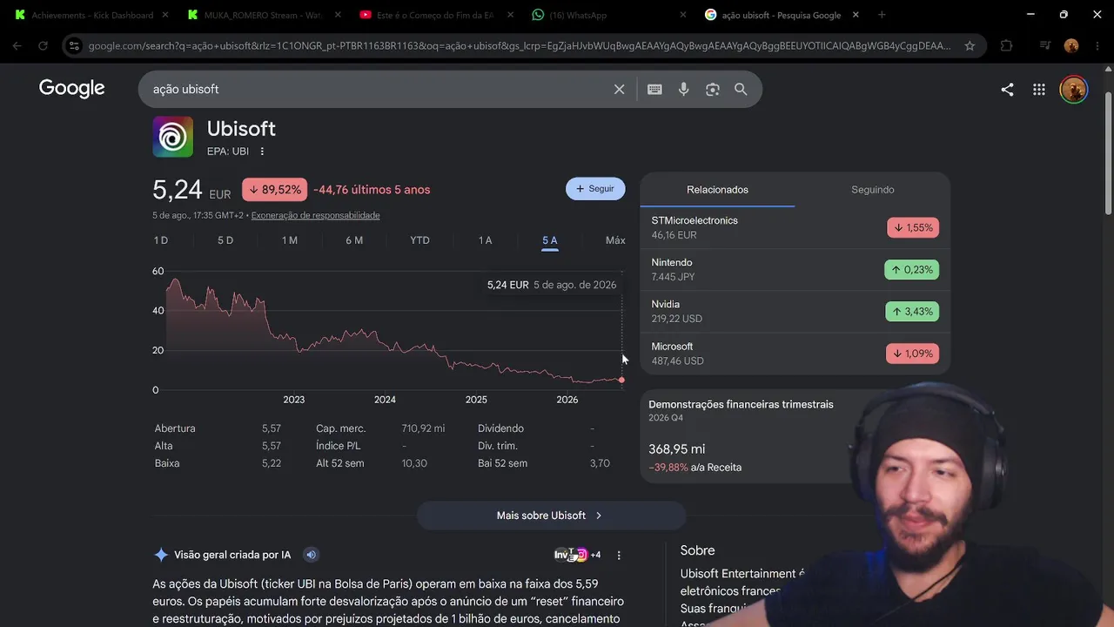Click the magnifying glass search icon
The image size is (1114, 627).
pos(741,89)
